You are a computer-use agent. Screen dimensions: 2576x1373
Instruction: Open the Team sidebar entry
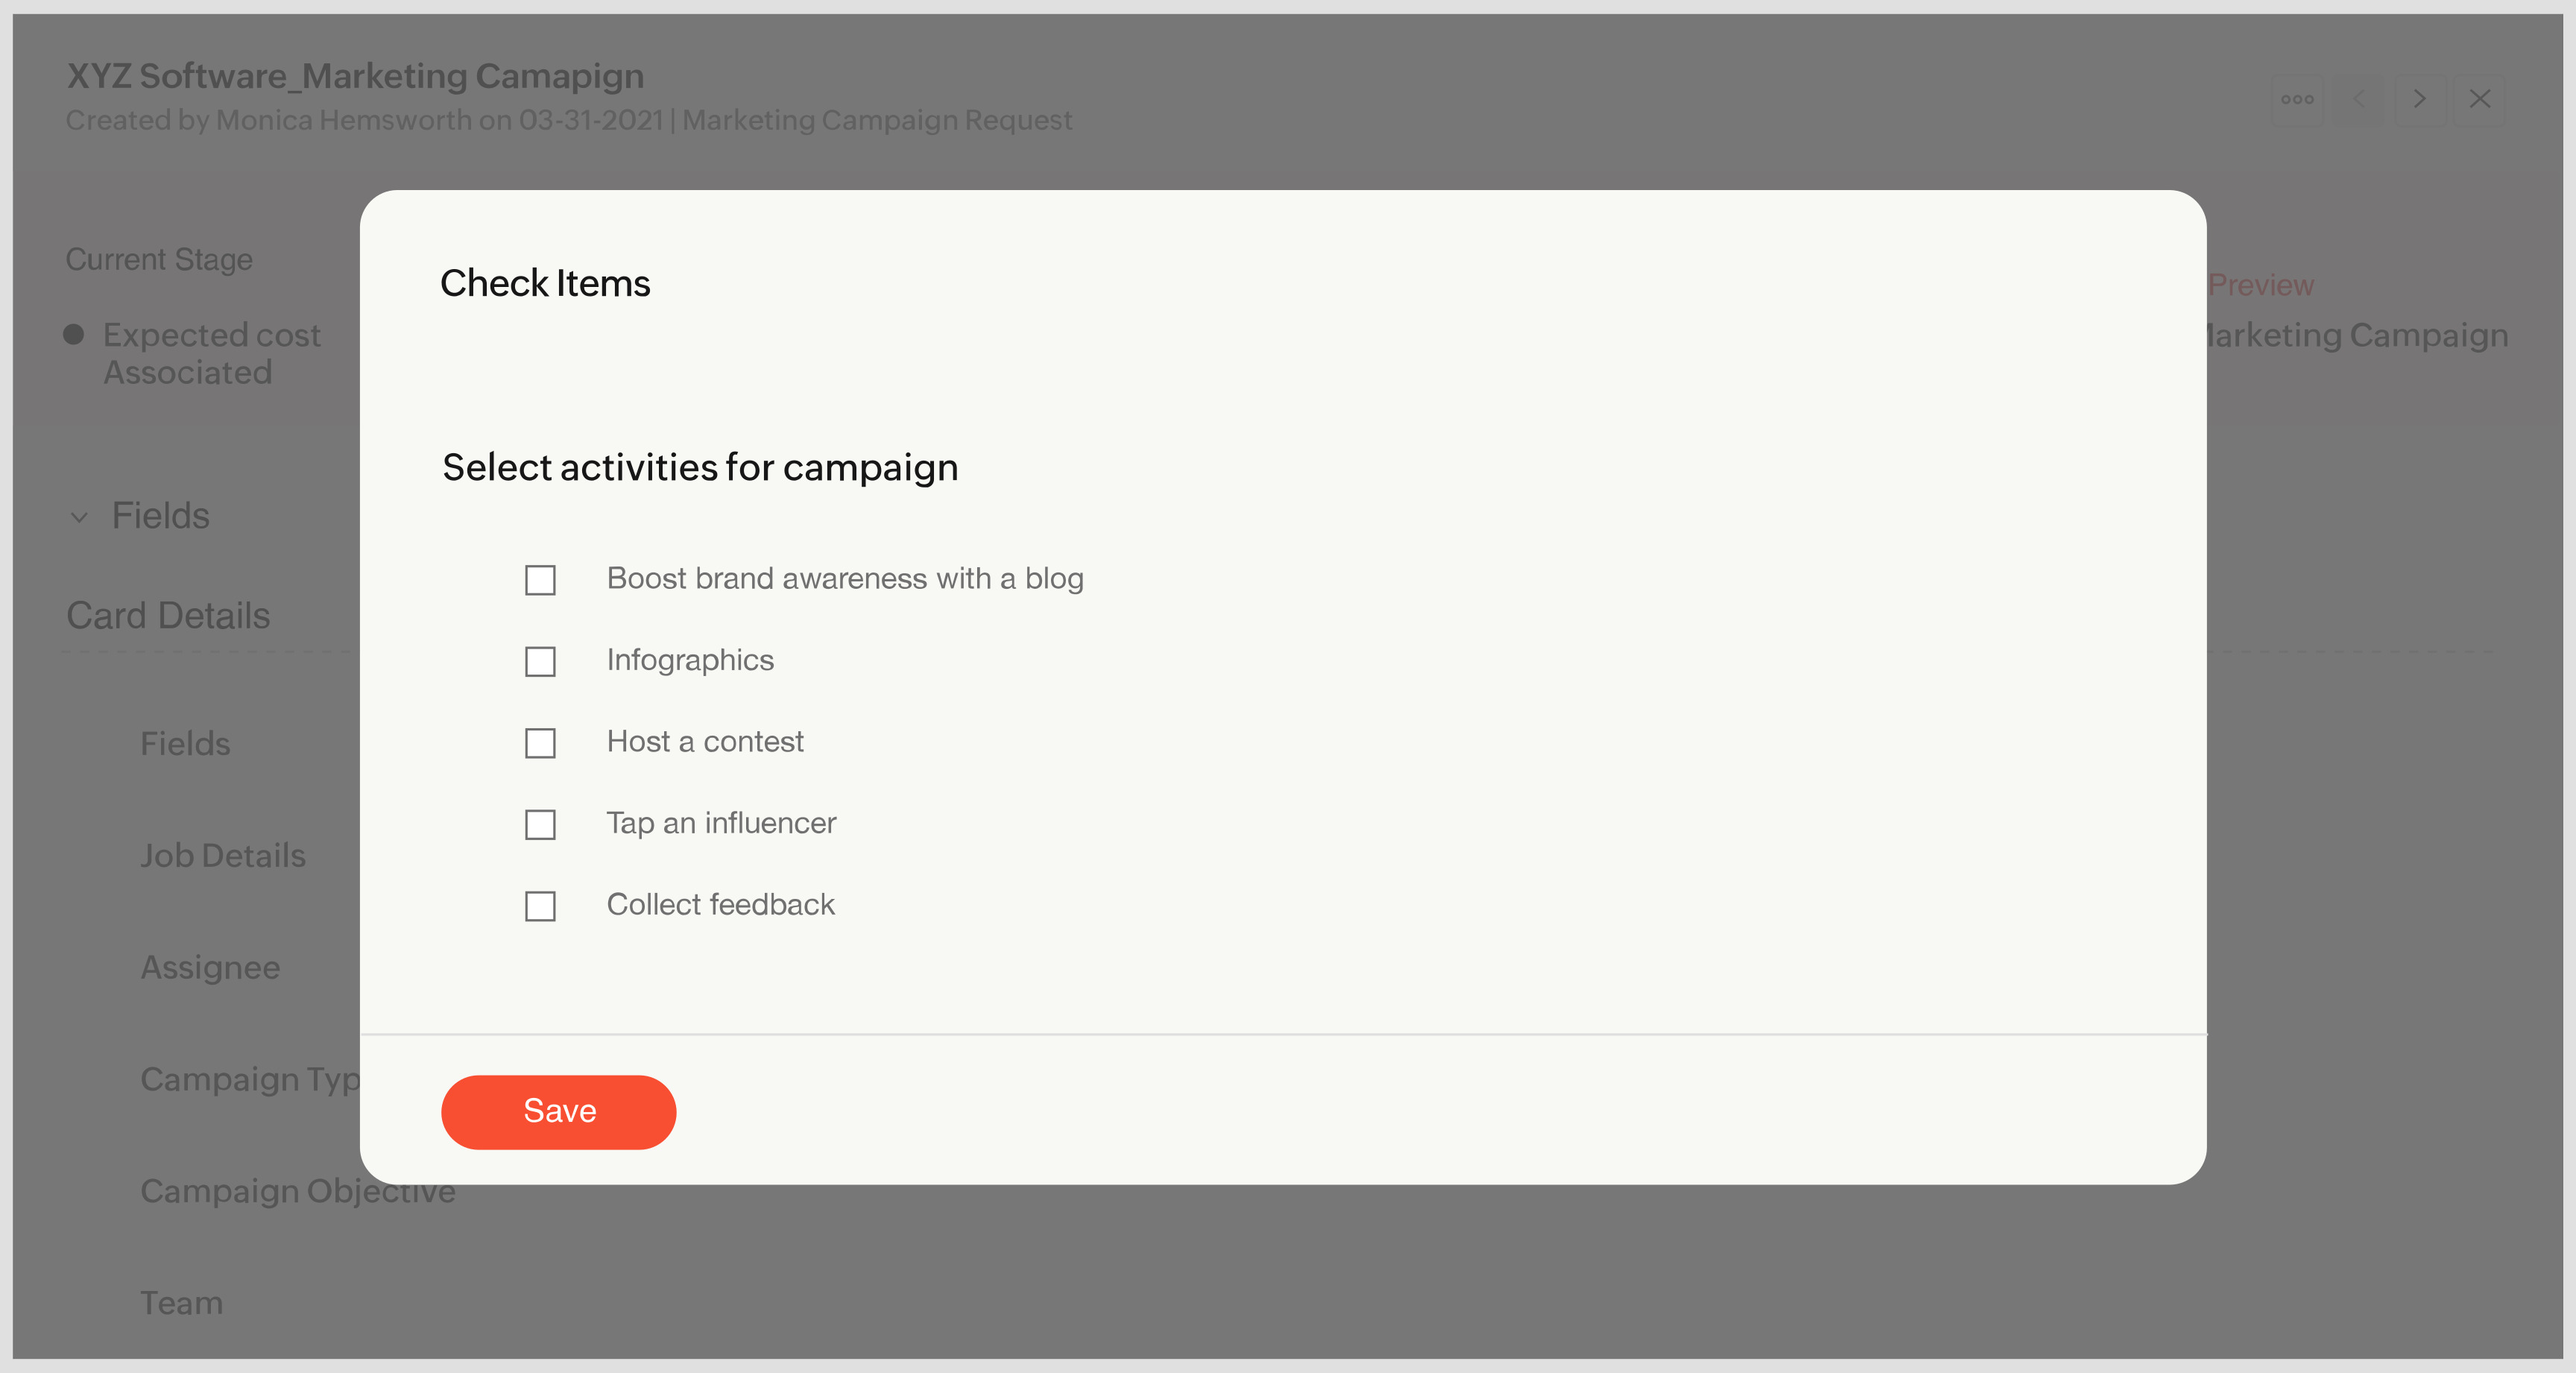pos(181,1303)
